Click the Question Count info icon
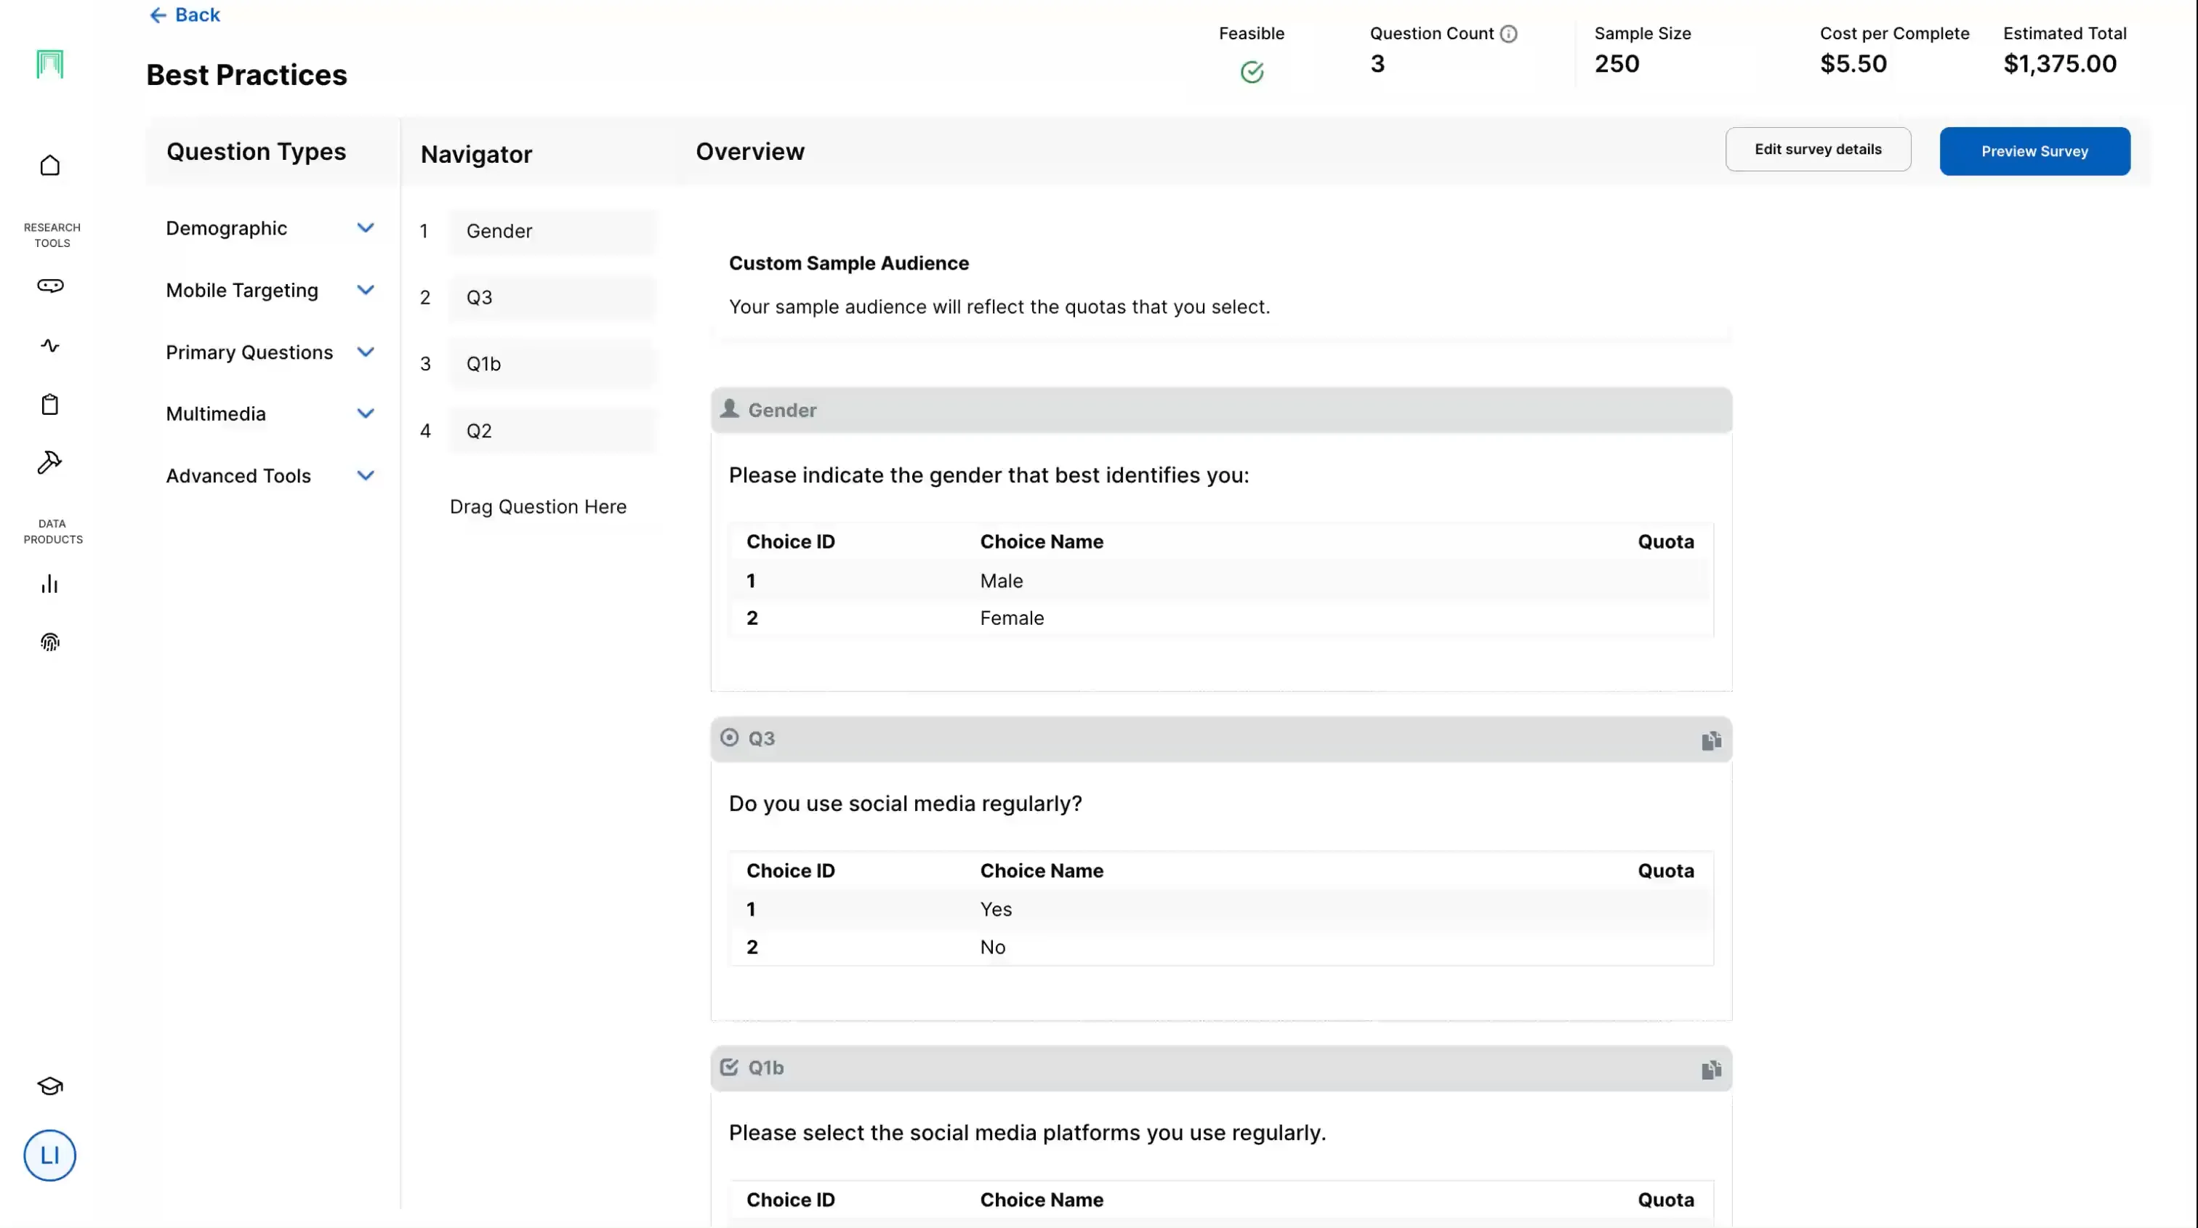Screen dimensions: 2198x1228 1508,34
